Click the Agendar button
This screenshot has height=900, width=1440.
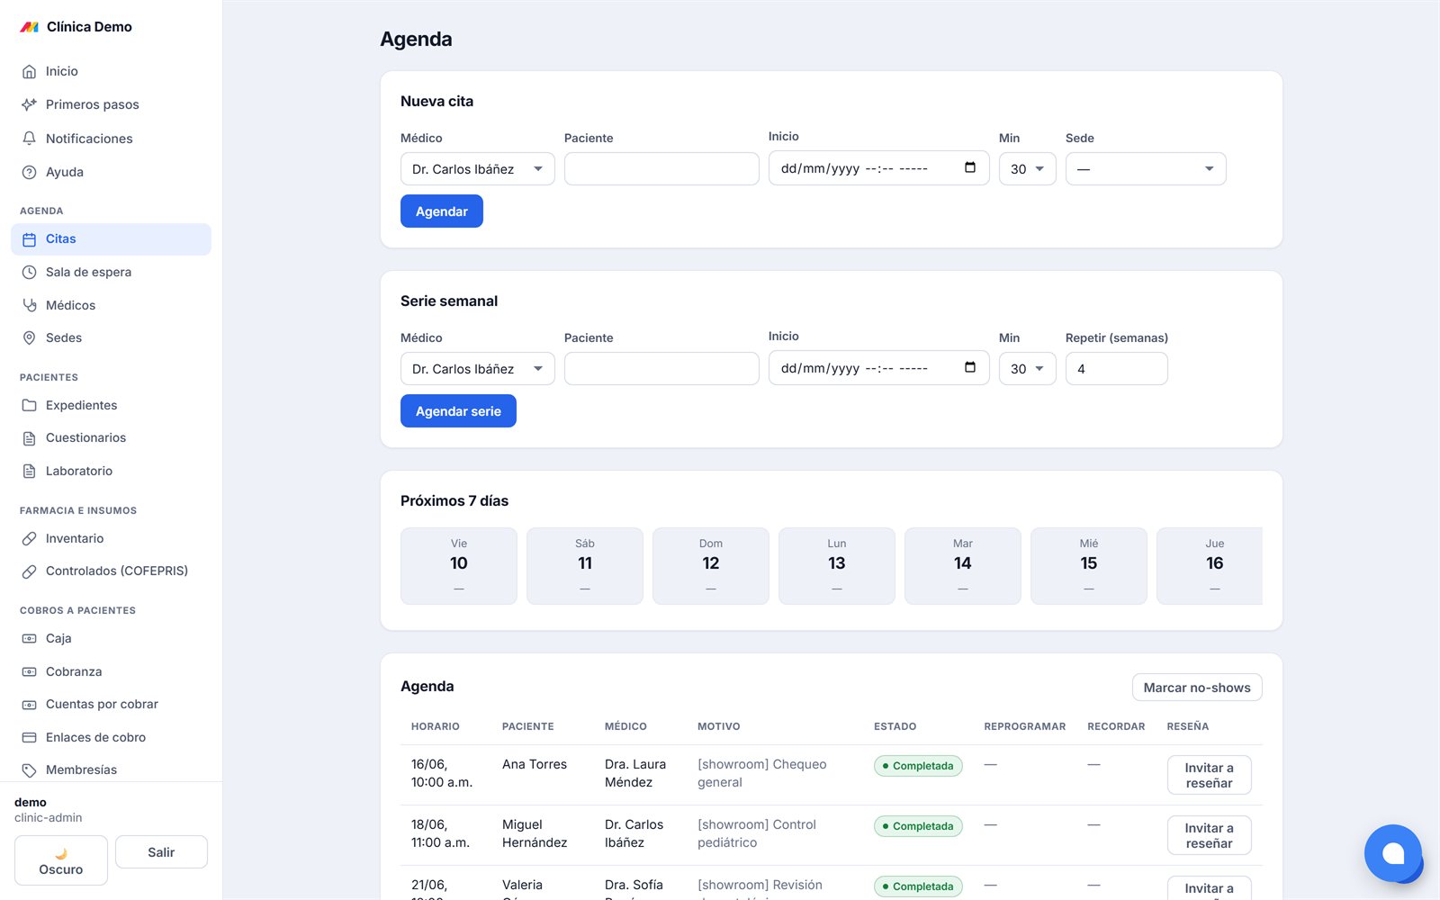(441, 211)
